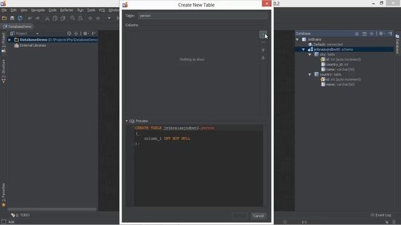Collapse the country table node
This screenshot has width=401, height=225.
click(x=310, y=74)
